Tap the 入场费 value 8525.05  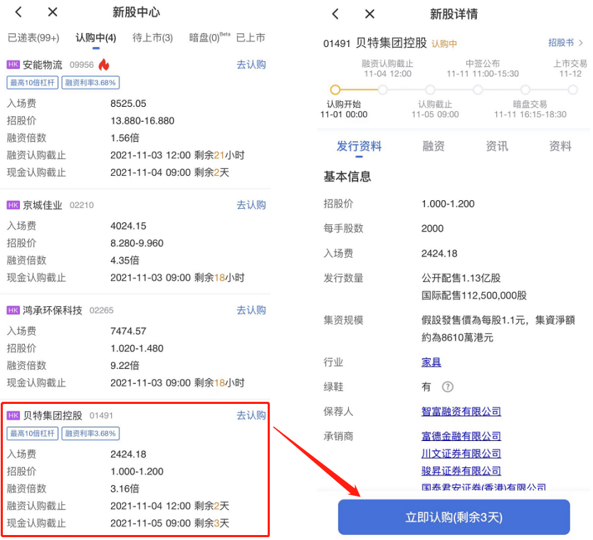(128, 103)
